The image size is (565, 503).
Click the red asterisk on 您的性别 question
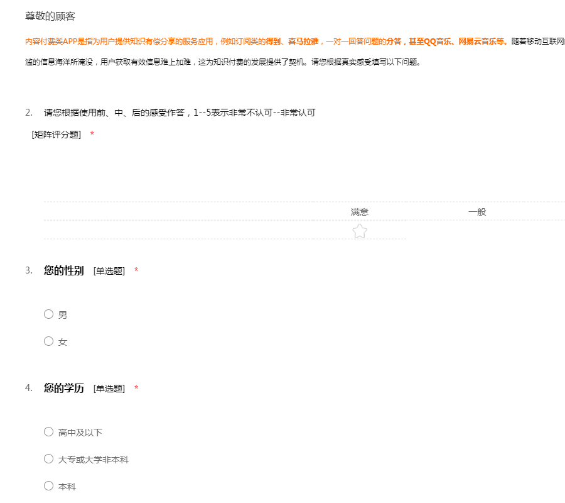pos(136,271)
